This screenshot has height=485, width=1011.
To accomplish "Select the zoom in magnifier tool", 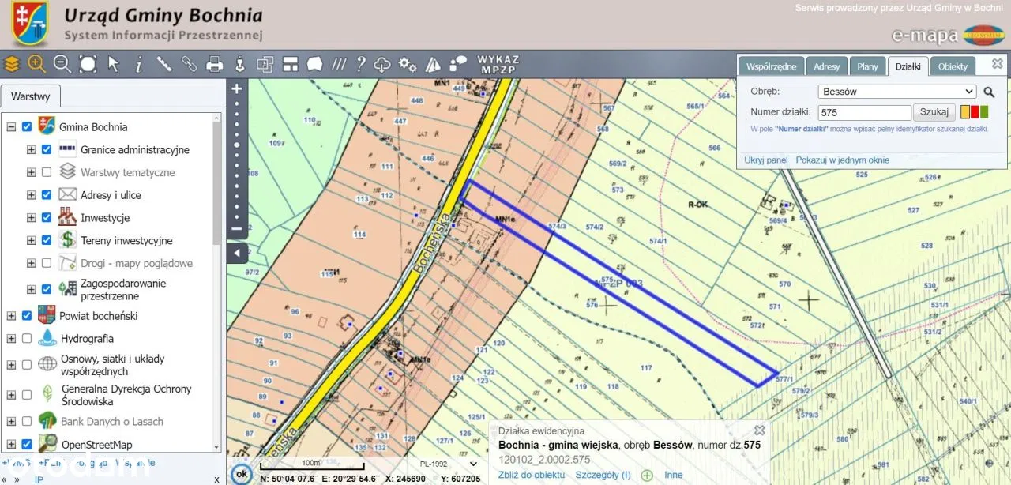I will [36, 64].
